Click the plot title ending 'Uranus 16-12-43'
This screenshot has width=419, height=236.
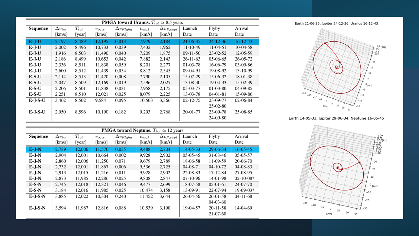click(337, 24)
